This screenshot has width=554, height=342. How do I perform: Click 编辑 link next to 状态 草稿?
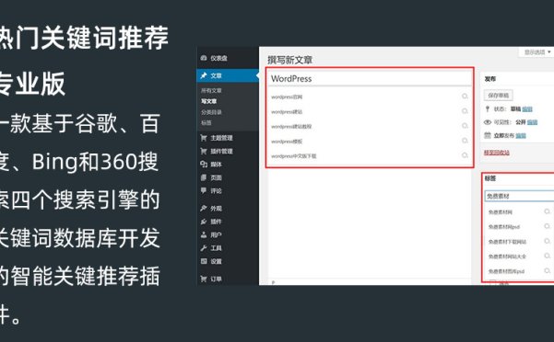tap(527, 108)
